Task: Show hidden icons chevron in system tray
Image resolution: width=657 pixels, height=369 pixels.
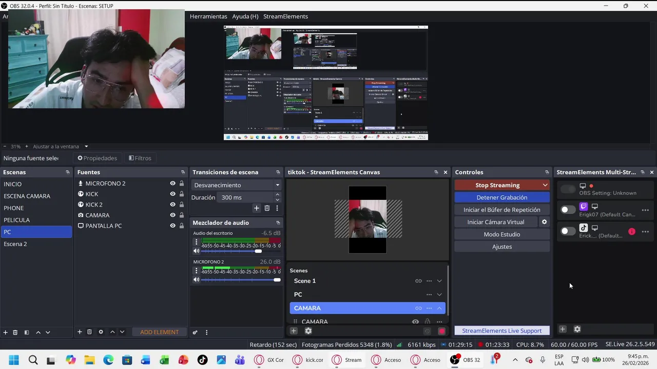Action: pos(515,360)
